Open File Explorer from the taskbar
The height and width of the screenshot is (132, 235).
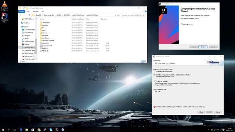[x=27, y=129]
